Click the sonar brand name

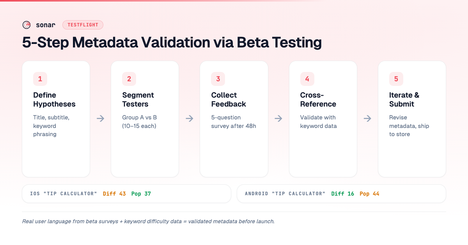click(45, 25)
